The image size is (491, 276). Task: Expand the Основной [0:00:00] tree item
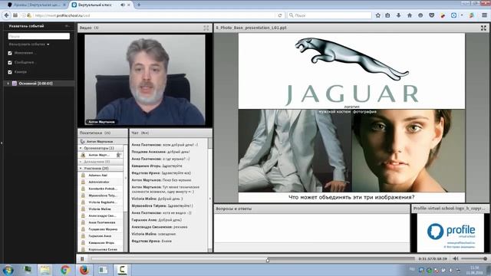point(8,84)
